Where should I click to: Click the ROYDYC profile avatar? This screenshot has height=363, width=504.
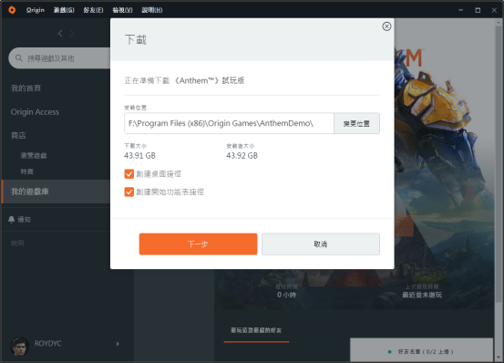pyautogui.click(x=20, y=346)
